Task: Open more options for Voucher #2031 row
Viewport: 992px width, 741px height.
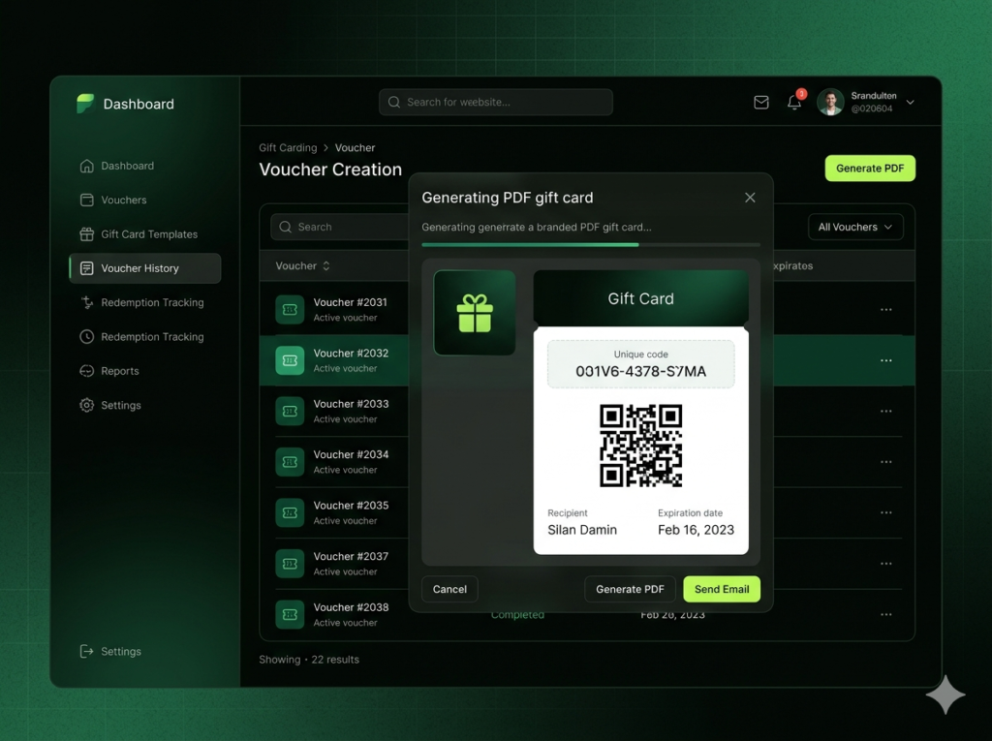Action: pos(885,309)
